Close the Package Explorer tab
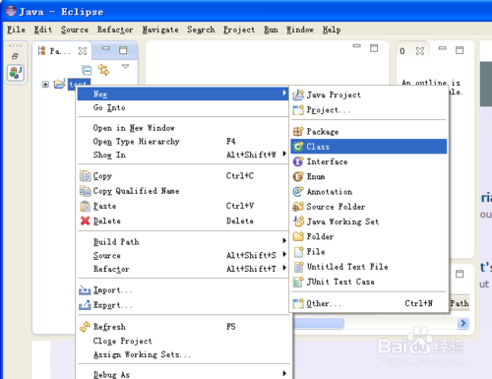 tap(83, 51)
